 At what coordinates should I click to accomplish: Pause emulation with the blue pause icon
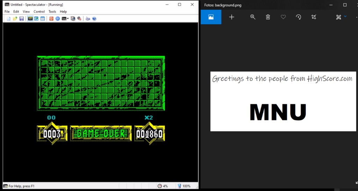[x=58, y=19]
